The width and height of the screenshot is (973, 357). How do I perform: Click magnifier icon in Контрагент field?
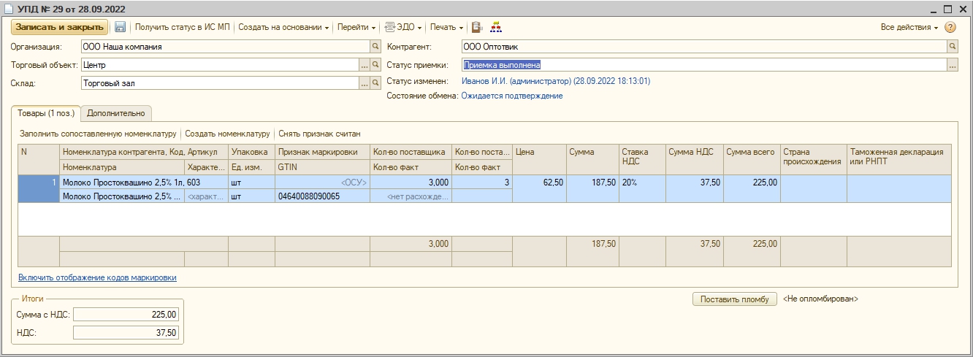[x=952, y=46]
